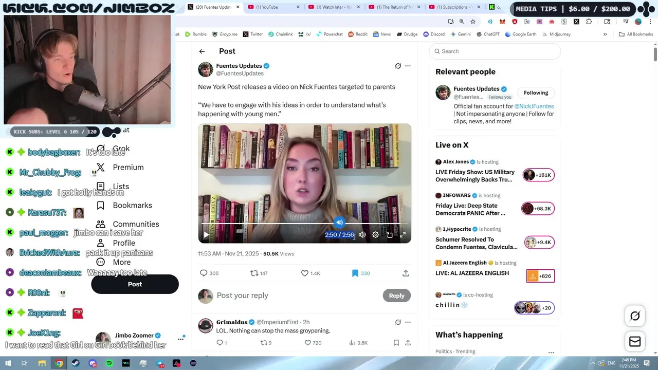Screen dimensions: 658x370
Task: Focus the X Search box
Action: (x=495, y=51)
